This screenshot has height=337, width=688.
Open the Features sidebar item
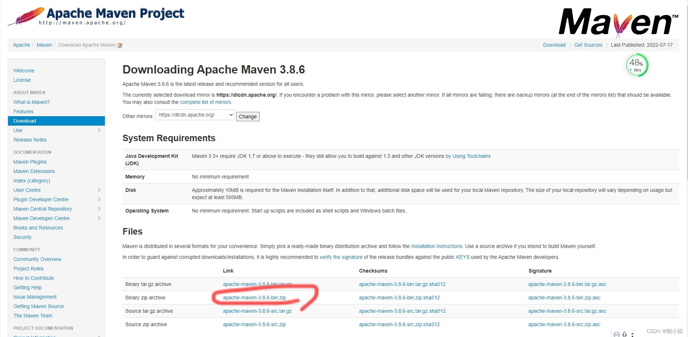tap(24, 111)
